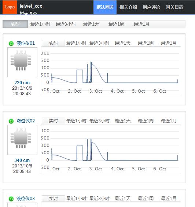Image resolution: width=195 pixels, height=207 pixels.
Task: Choose 最近3小时 for 液位仪02 chart
Action: coord(99,121)
